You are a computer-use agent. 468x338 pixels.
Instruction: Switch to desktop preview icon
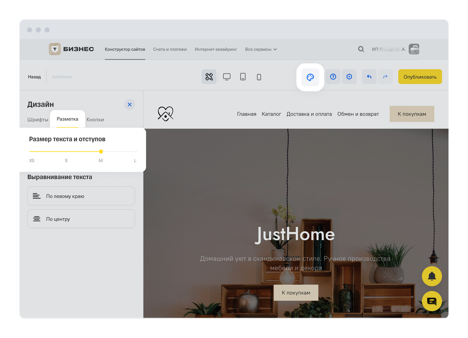coord(227,77)
